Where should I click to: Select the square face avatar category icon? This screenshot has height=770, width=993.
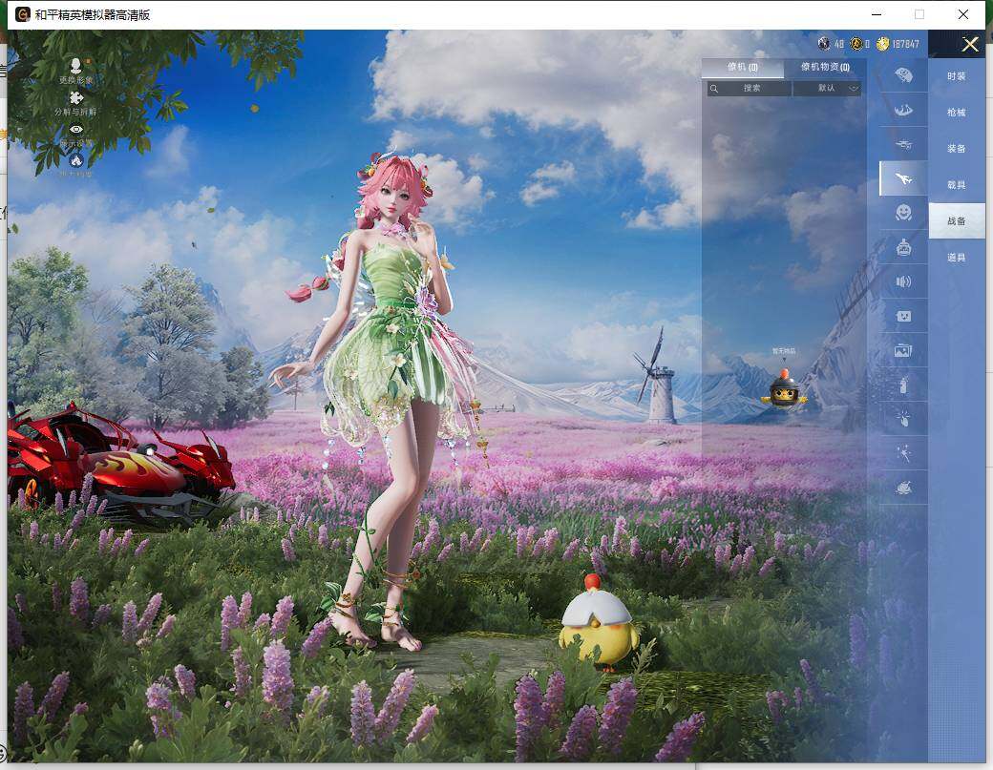(903, 316)
